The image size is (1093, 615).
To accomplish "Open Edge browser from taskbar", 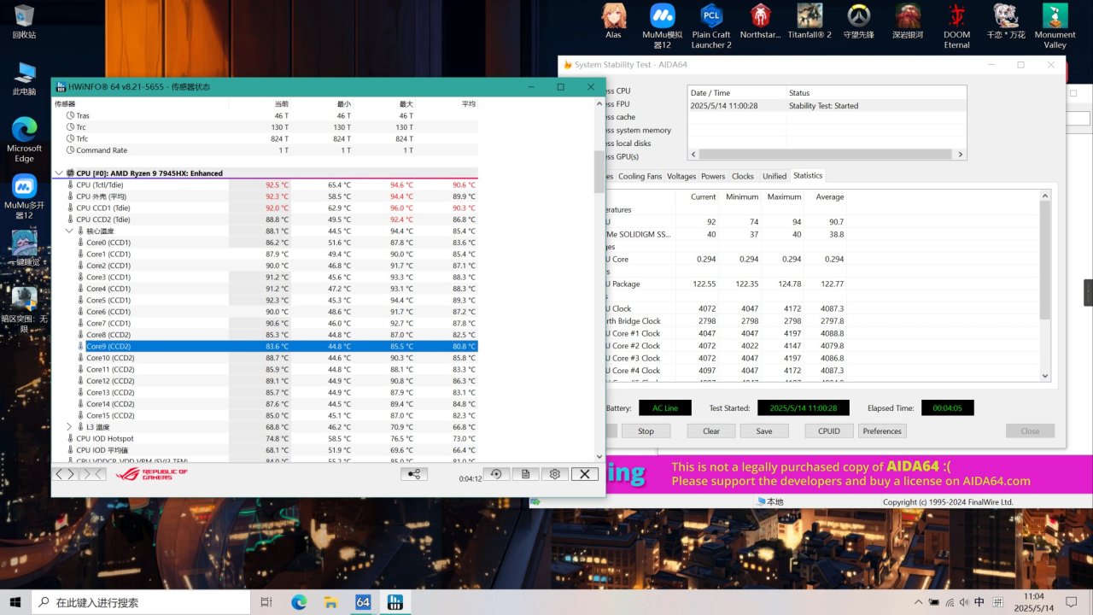I will coord(298,602).
